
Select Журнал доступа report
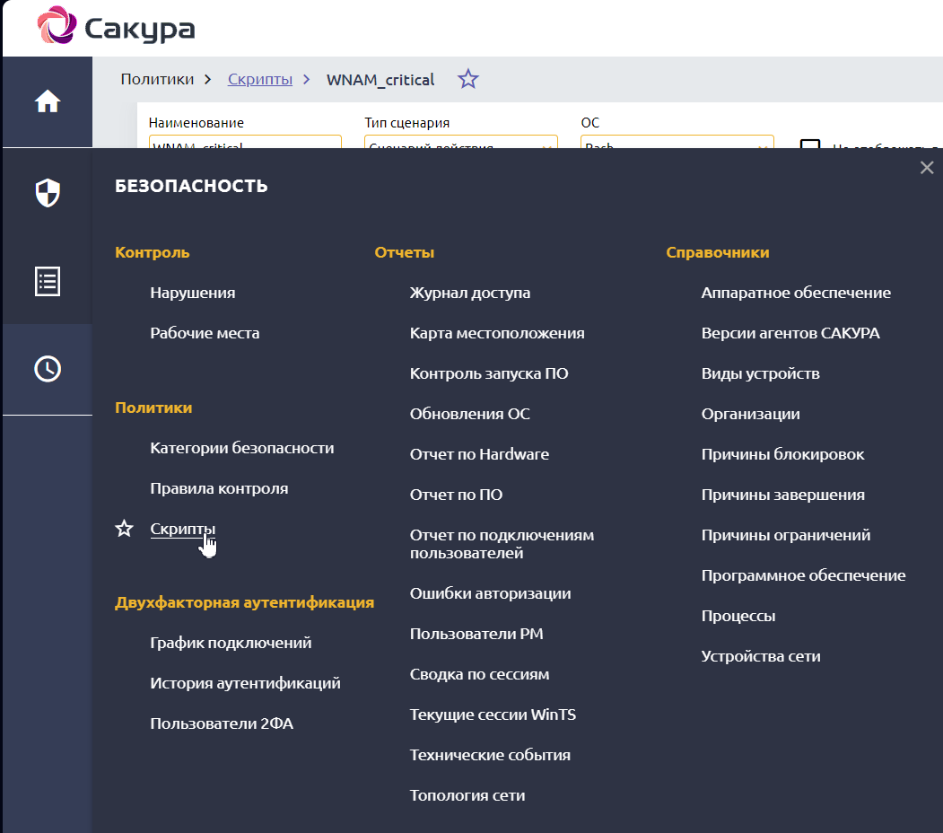(470, 293)
